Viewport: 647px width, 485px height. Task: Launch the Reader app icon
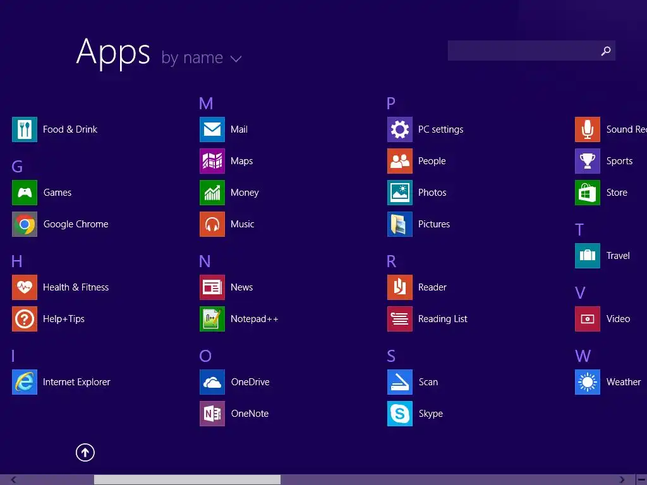(399, 287)
